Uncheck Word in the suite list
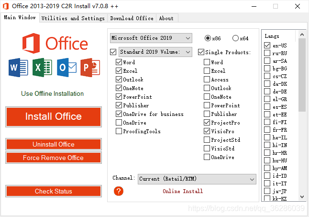This screenshot has height=217, width=309. tap(119, 62)
